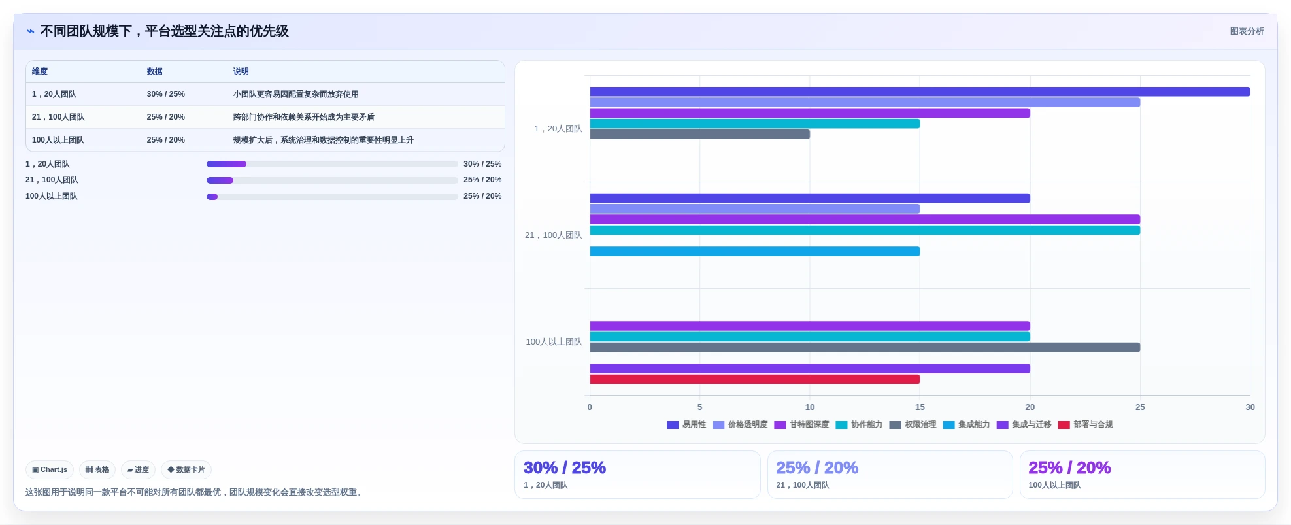The image size is (1291, 525).
Task: Click the gray 权限治理 bar in the 100人以上团队 group
Action: [865, 348]
